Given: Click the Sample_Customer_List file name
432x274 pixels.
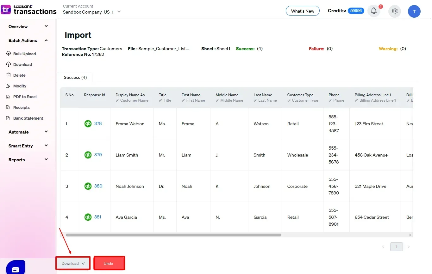Looking at the screenshot, I should click(164, 49).
